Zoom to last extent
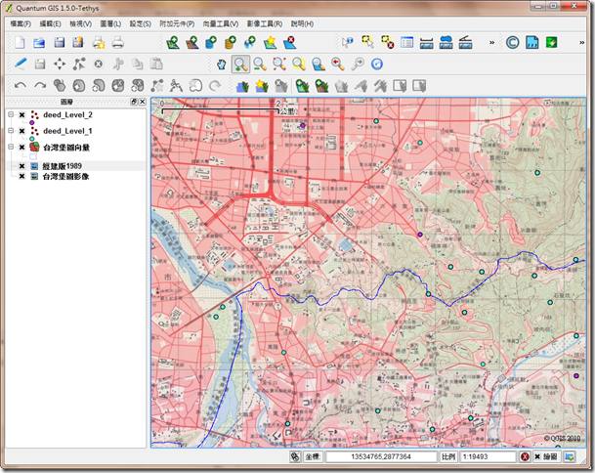Image resolution: width=595 pixels, height=473 pixels. (x=338, y=64)
